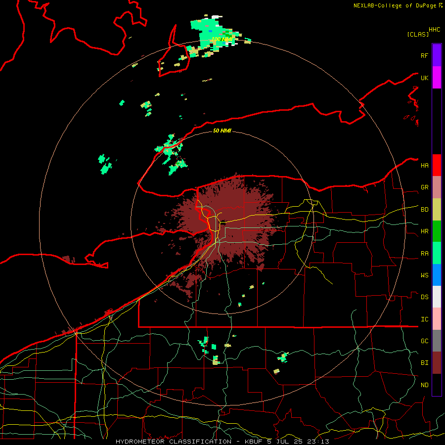Click the '100 NMI' range ring label
445x445 pixels.
click(x=222, y=39)
